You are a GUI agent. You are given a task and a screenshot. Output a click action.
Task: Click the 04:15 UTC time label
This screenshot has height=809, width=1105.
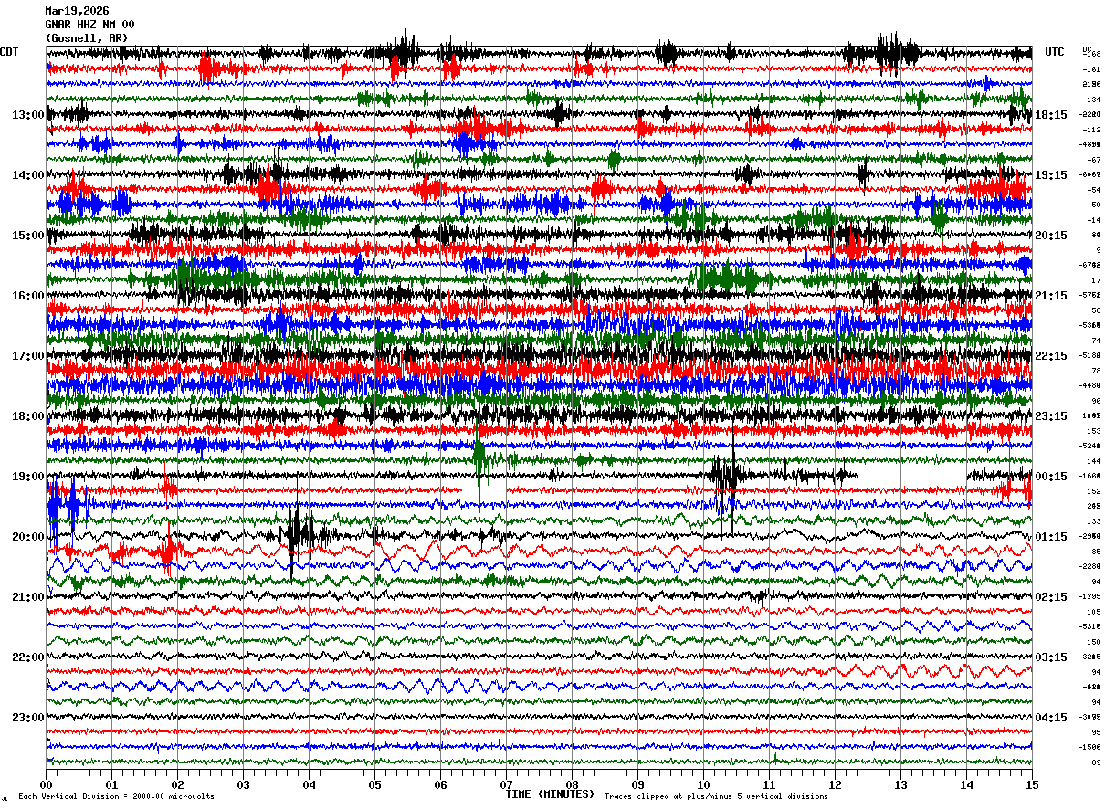click(x=1051, y=718)
